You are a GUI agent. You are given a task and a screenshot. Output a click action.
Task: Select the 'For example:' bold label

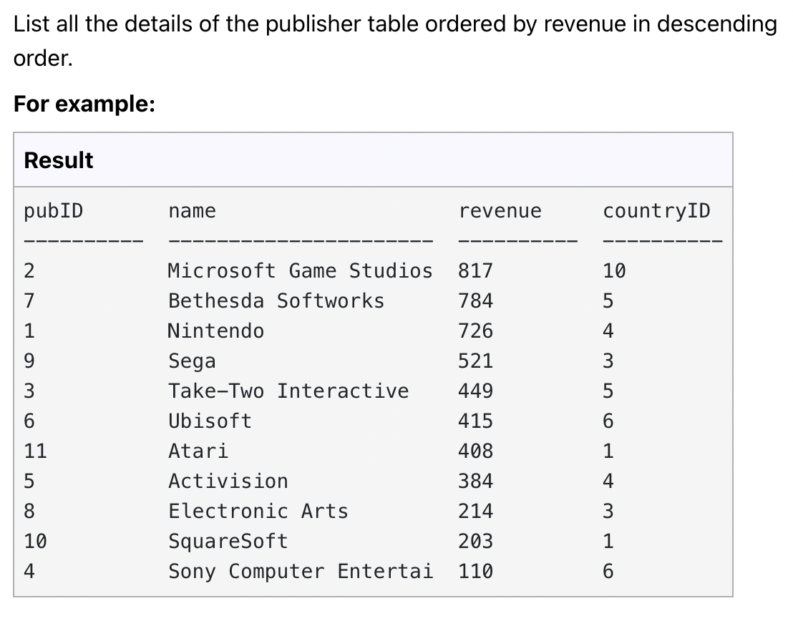(x=84, y=104)
